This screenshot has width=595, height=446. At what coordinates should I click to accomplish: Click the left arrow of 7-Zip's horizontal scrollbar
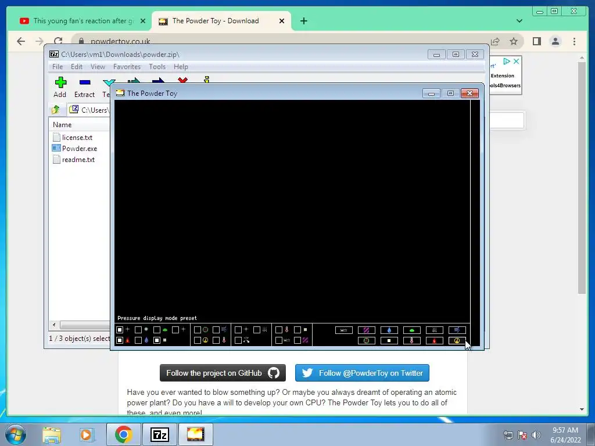54,325
